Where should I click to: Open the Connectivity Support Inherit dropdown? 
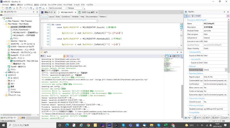(226, 70)
